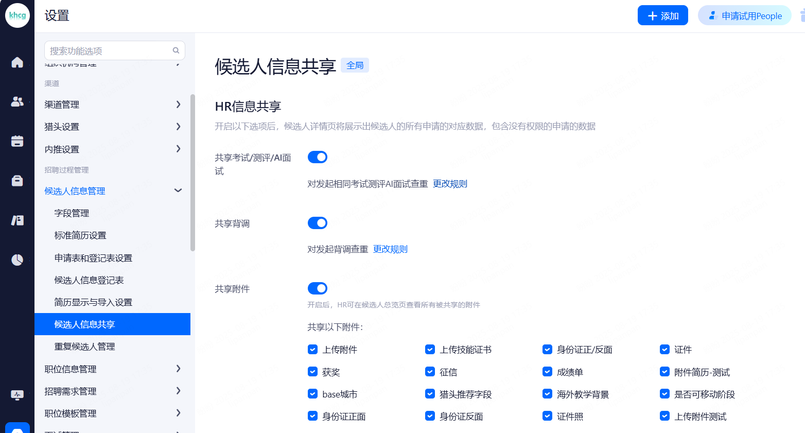The width and height of the screenshot is (805, 433).
Task: Uncheck the 上传技能证书 checkbox
Action: pos(430,350)
